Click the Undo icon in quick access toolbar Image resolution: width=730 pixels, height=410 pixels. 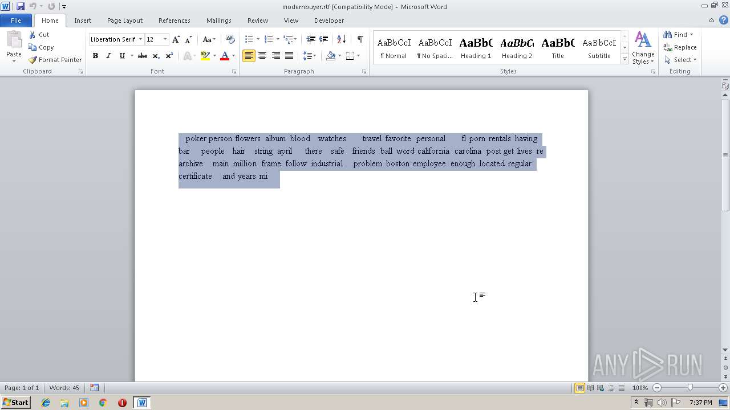click(x=33, y=6)
